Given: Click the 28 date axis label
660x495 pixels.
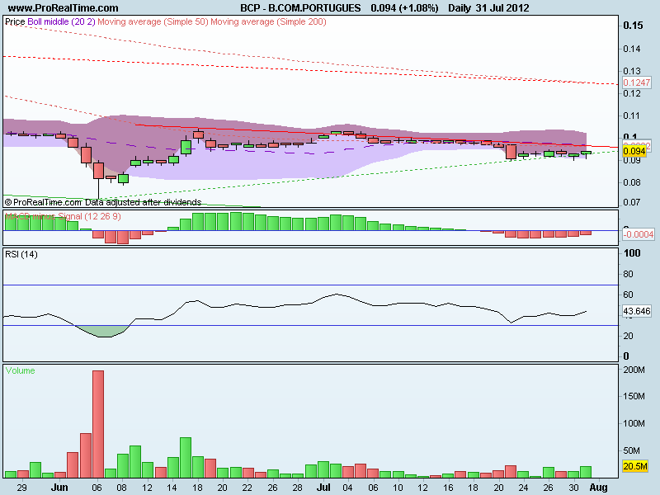Looking at the screenshot, I should click(298, 488).
